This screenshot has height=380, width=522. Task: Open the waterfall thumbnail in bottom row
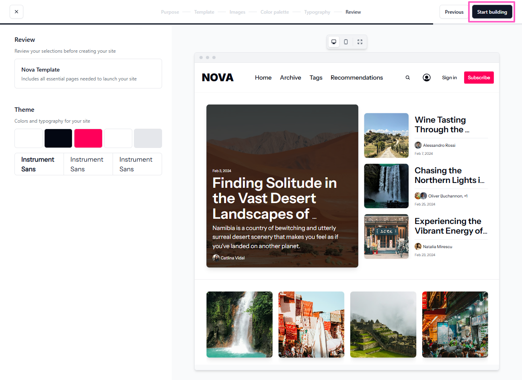pos(239,325)
